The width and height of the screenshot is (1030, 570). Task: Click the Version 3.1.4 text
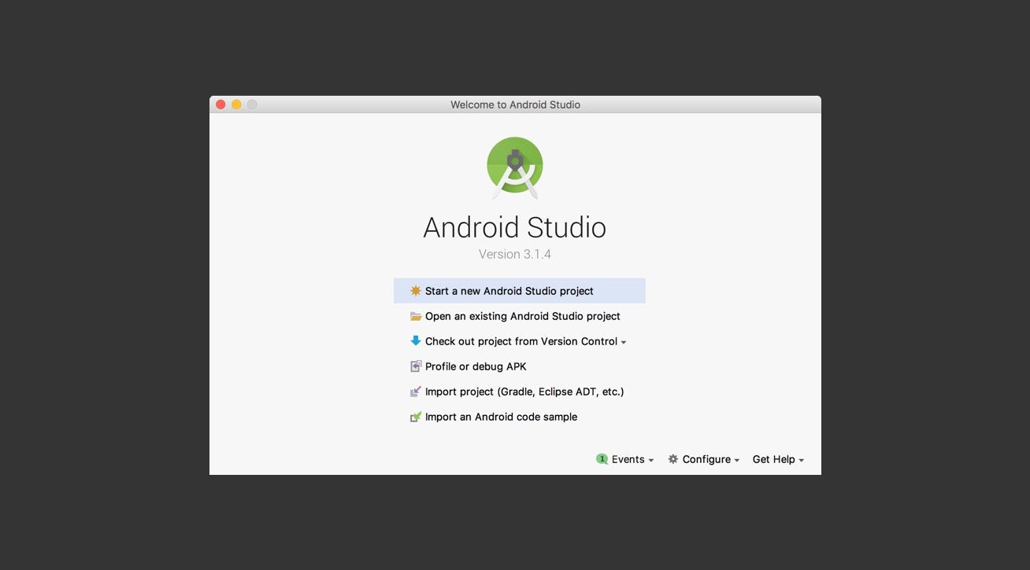click(x=515, y=254)
